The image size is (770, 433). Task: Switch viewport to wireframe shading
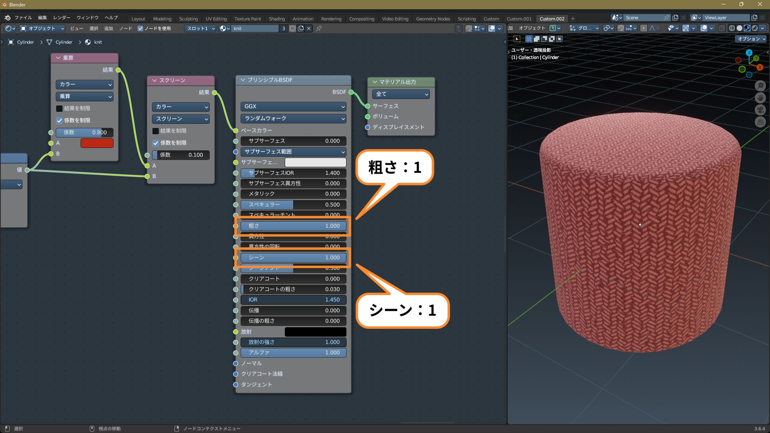tap(731, 28)
